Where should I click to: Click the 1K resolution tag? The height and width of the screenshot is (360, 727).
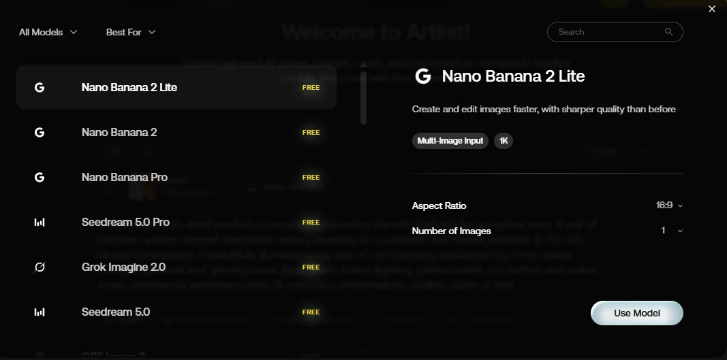point(504,141)
